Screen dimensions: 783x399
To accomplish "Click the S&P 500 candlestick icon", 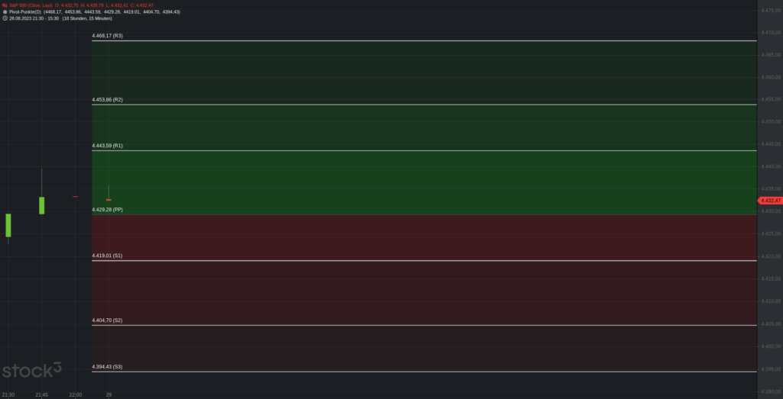I will [x=5, y=5].
